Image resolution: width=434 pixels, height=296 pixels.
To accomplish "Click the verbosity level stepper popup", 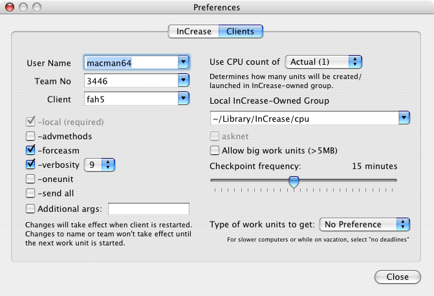I will (100, 165).
